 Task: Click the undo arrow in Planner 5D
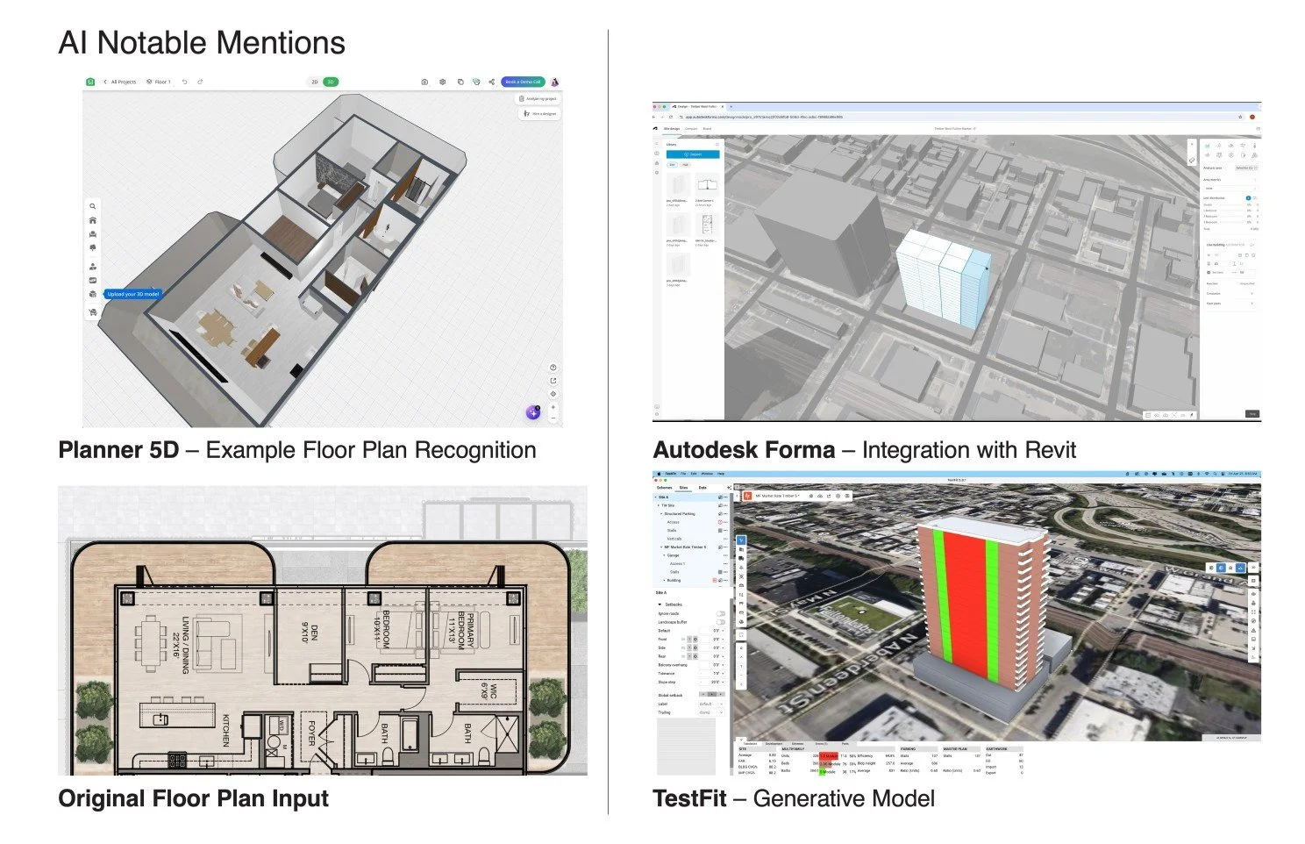pos(185,82)
